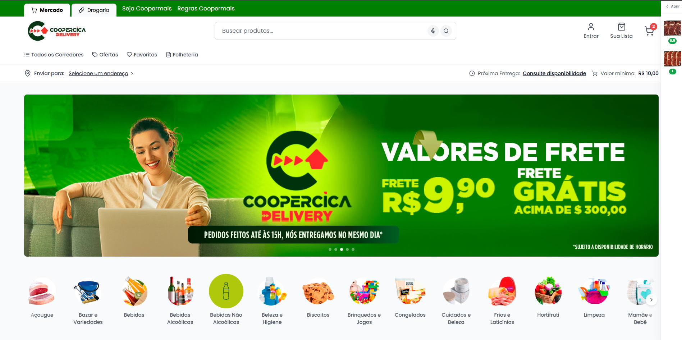682x340 pixels.
Task: Open the Folheteria menu item
Action: [182, 55]
